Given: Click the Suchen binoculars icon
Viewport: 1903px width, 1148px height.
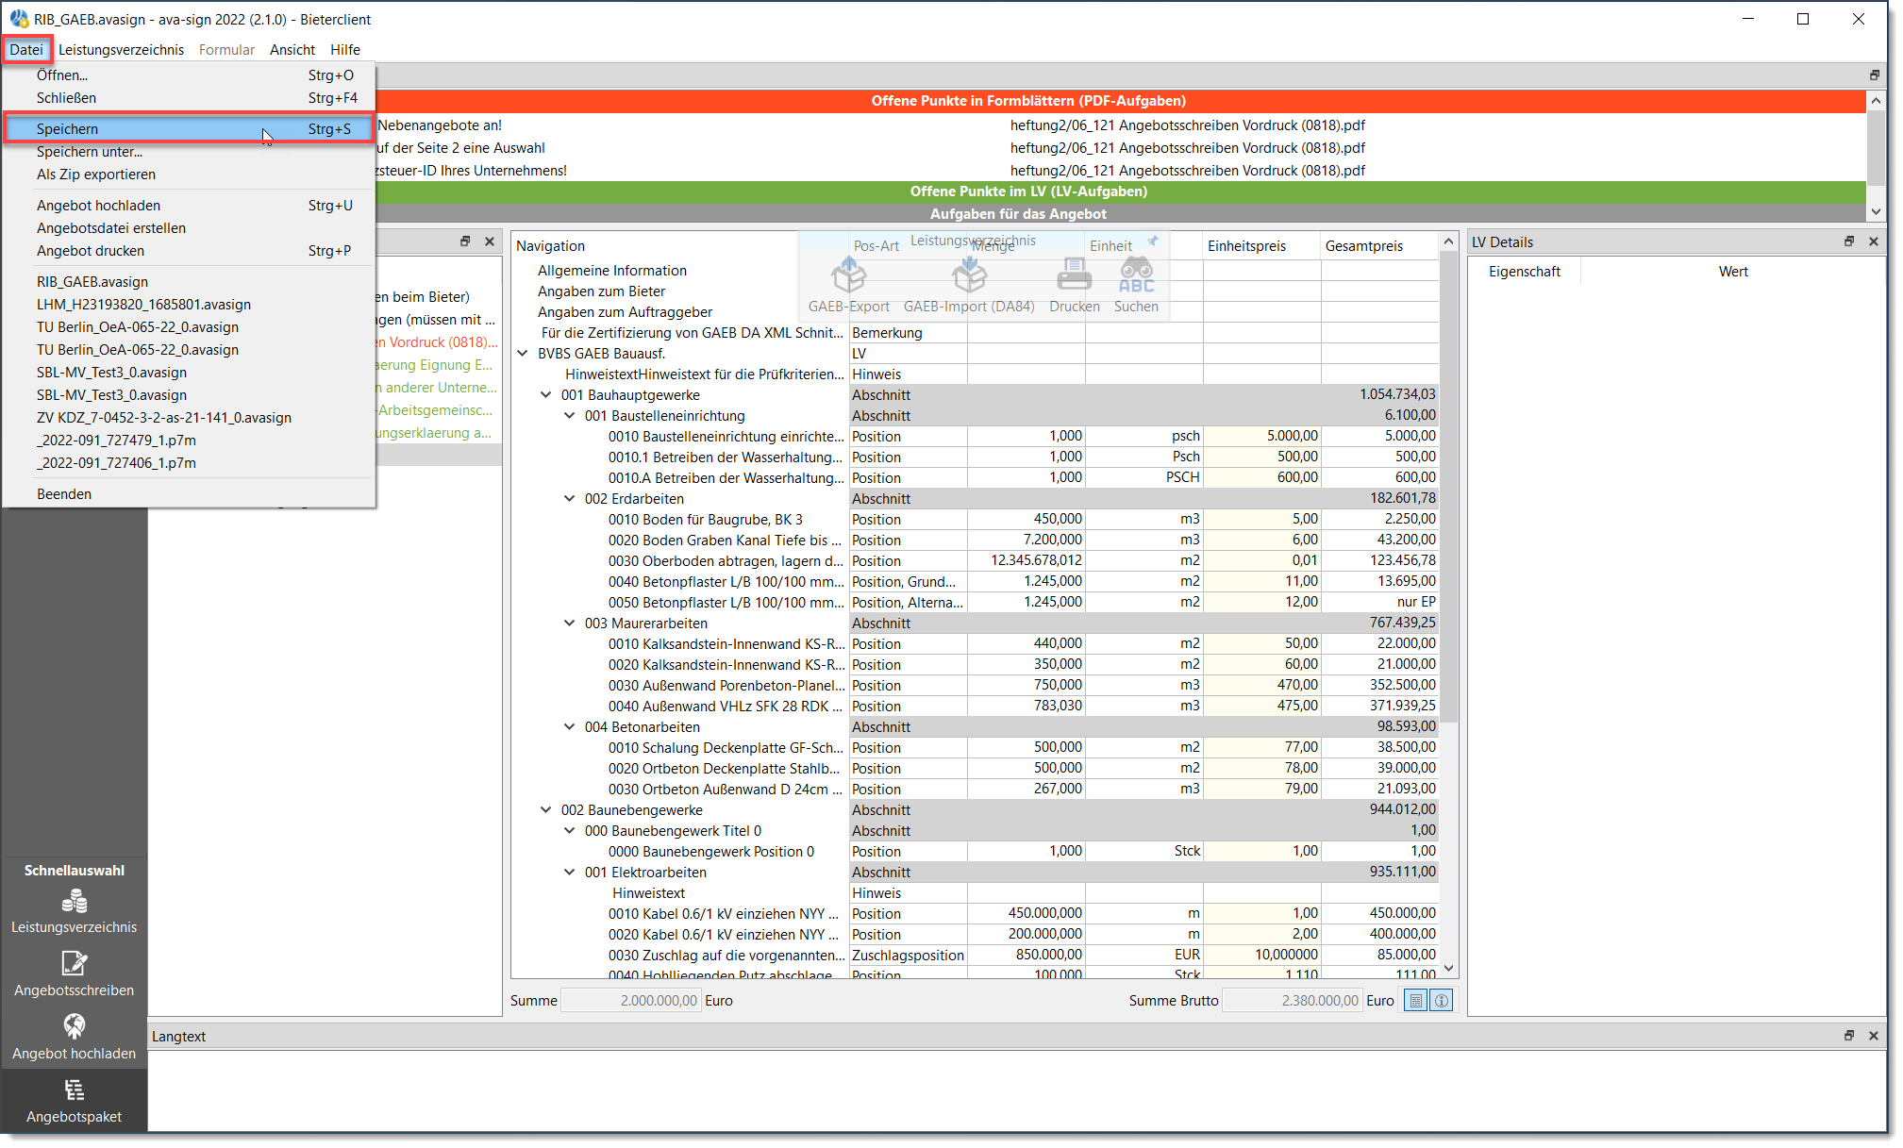Looking at the screenshot, I should pos(1136,276).
